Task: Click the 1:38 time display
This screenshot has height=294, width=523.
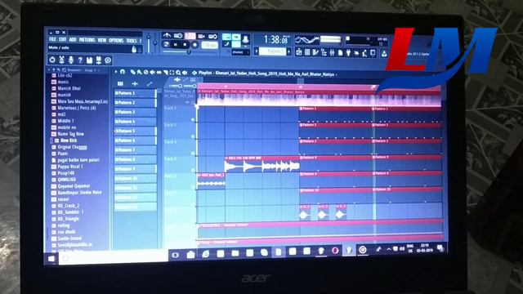Action: point(275,40)
